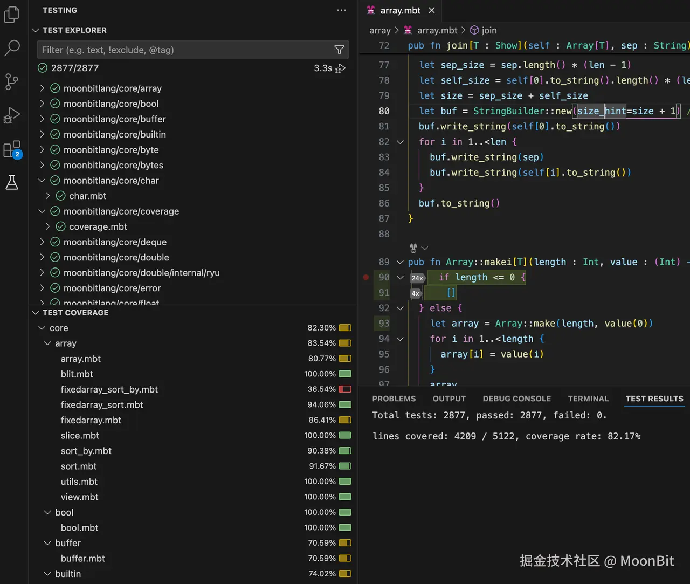This screenshot has width=690, height=584.
Task: Click the MoonBit file icon in array.mbt tab
Action: point(371,10)
